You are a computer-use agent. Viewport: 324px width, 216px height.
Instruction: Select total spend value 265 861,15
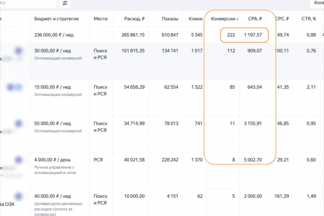click(133, 35)
